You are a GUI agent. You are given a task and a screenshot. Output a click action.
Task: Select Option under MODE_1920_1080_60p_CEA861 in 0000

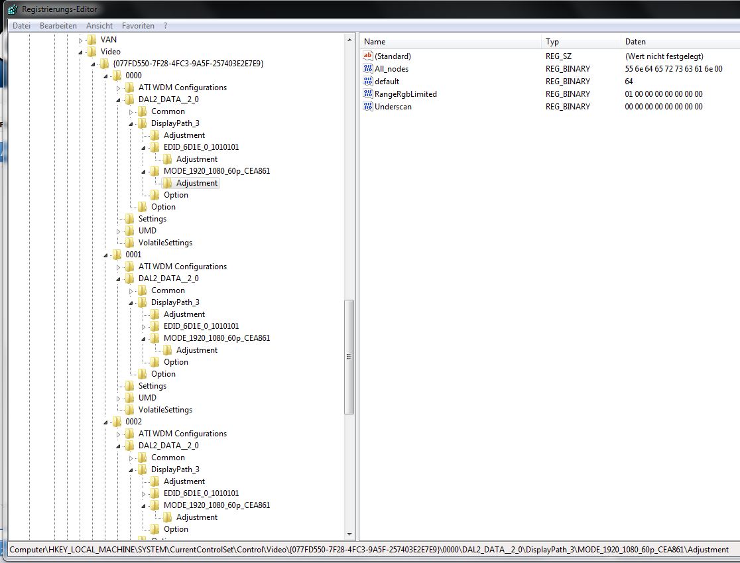(x=176, y=195)
